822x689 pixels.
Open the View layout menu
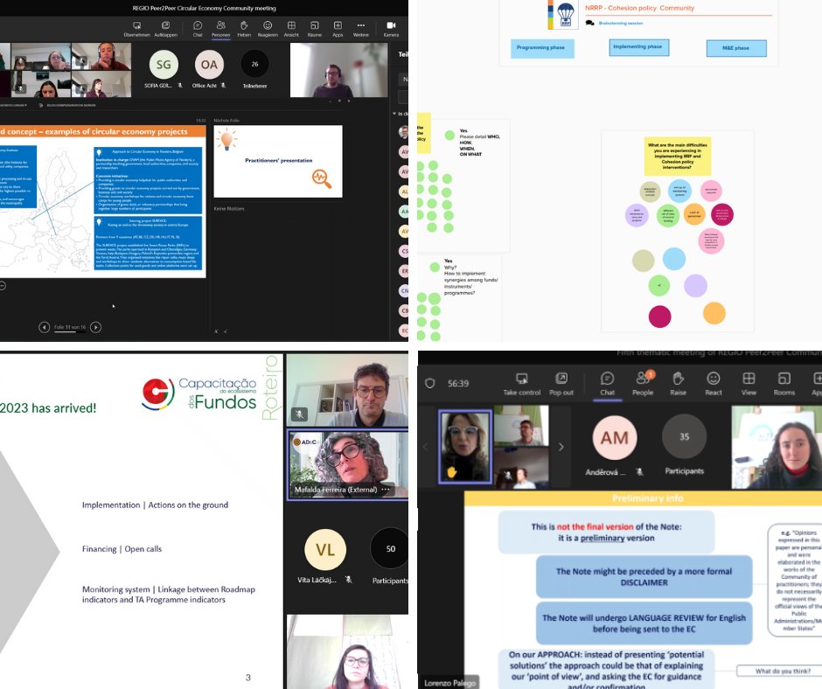pos(749,385)
